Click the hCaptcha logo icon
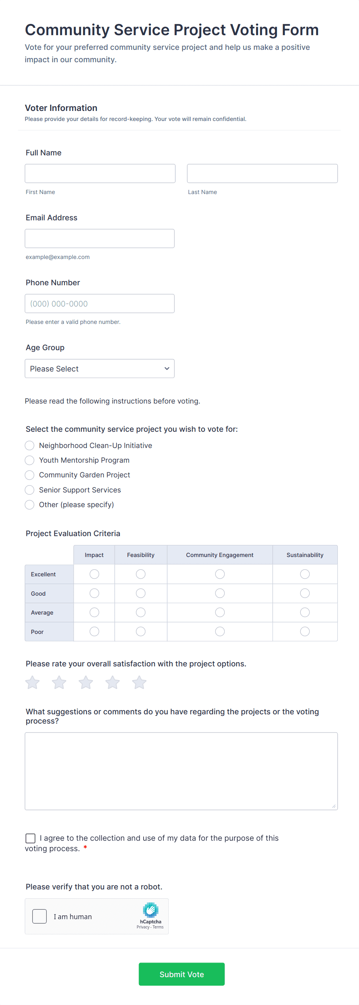 (x=151, y=910)
